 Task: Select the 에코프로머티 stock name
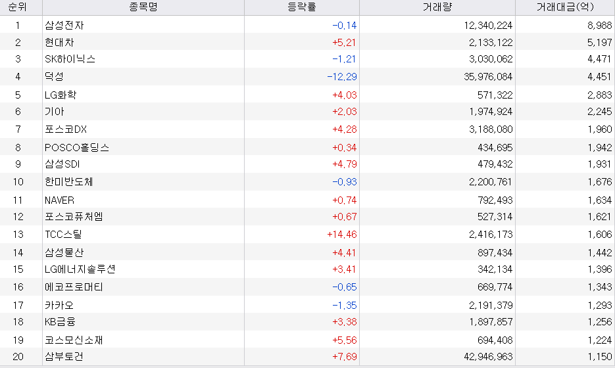[74, 287]
